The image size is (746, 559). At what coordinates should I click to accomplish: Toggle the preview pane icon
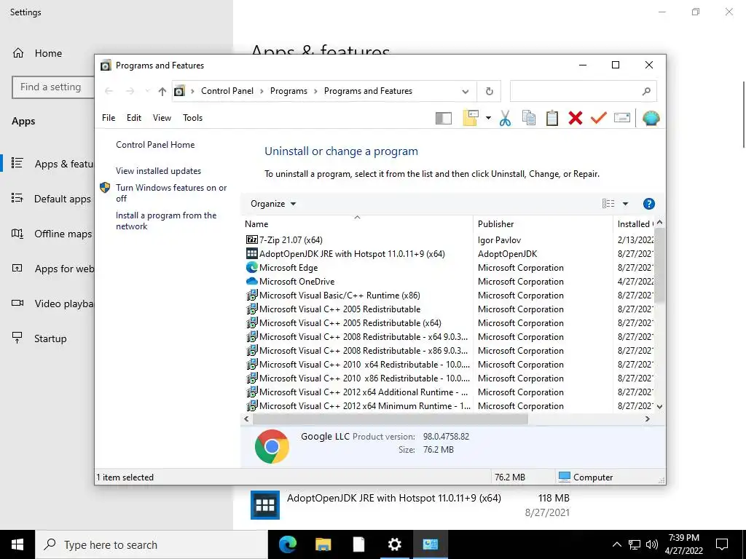[444, 118]
